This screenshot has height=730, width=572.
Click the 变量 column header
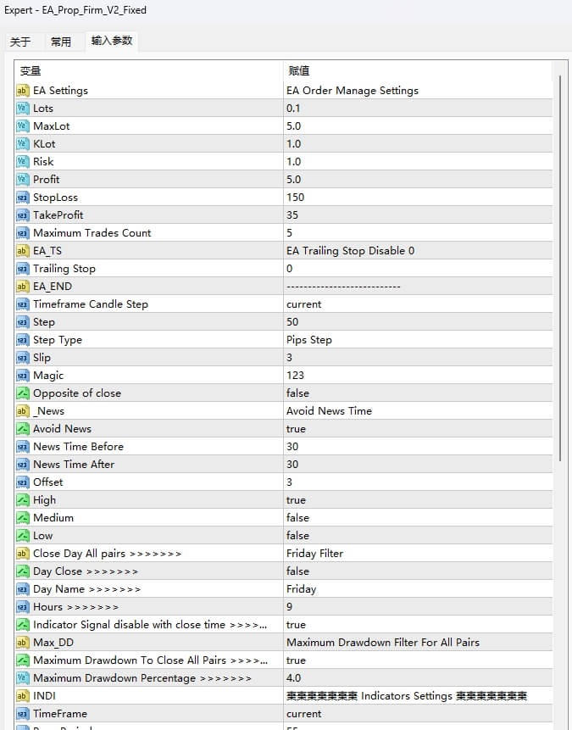coord(148,71)
